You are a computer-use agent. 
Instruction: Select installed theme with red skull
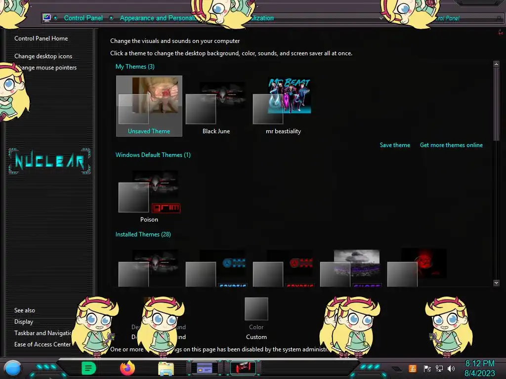pos(417,268)
